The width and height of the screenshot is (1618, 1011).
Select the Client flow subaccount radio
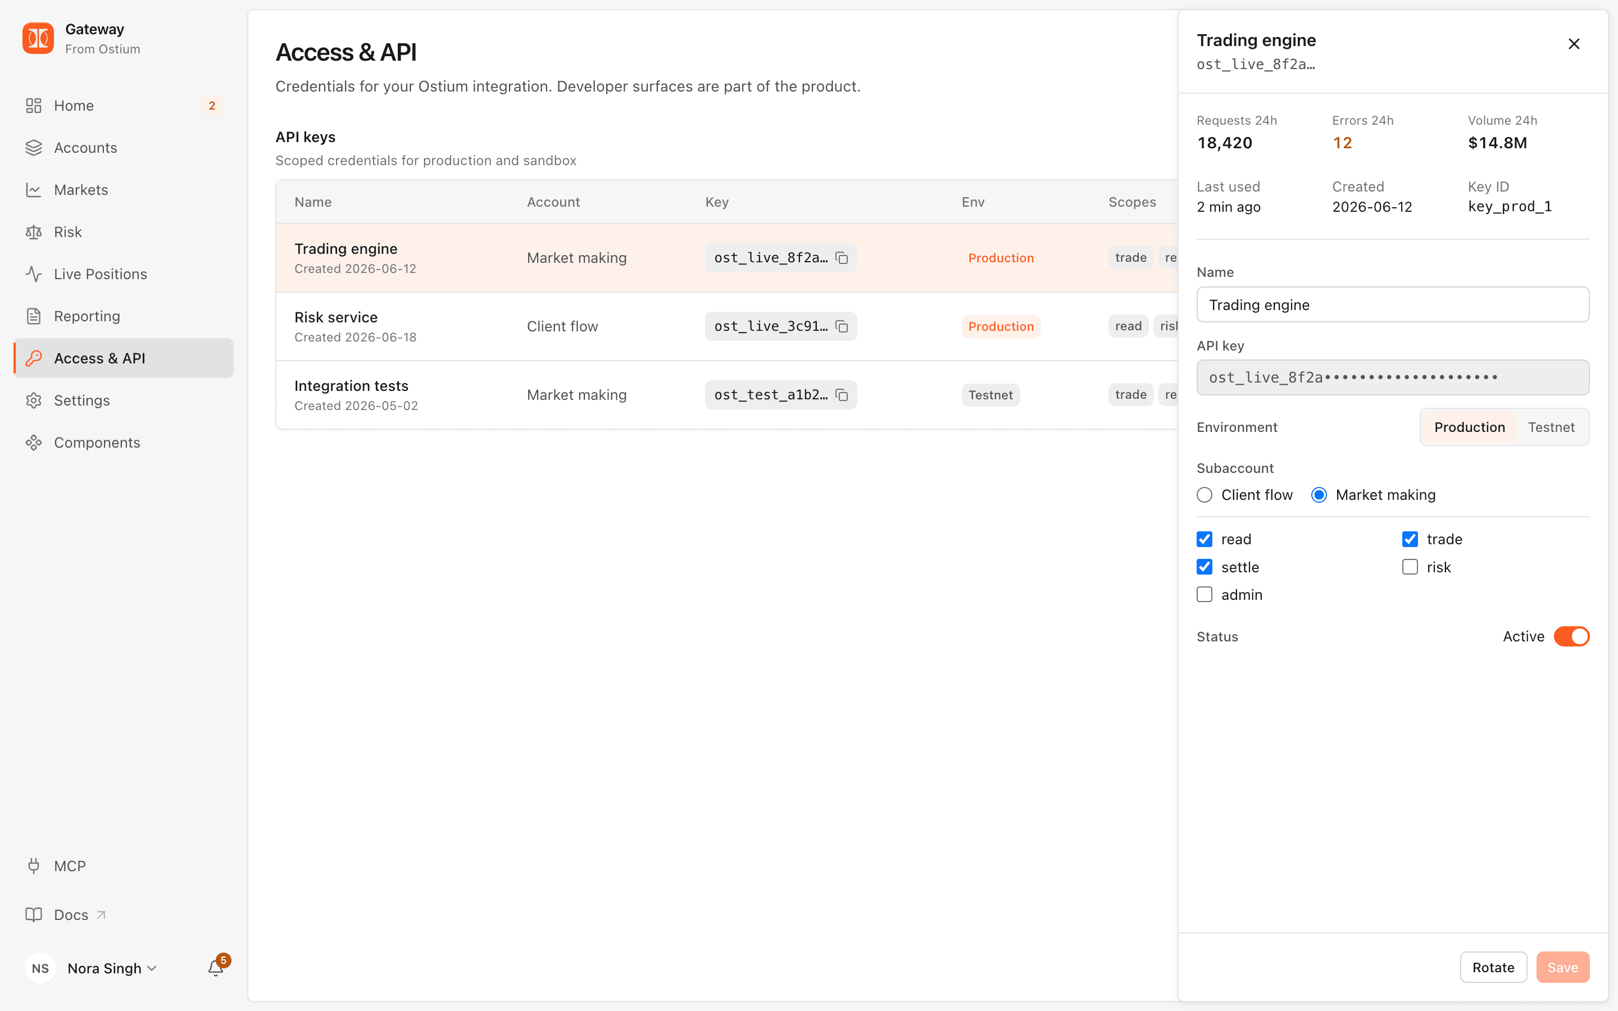[1204, 495]
